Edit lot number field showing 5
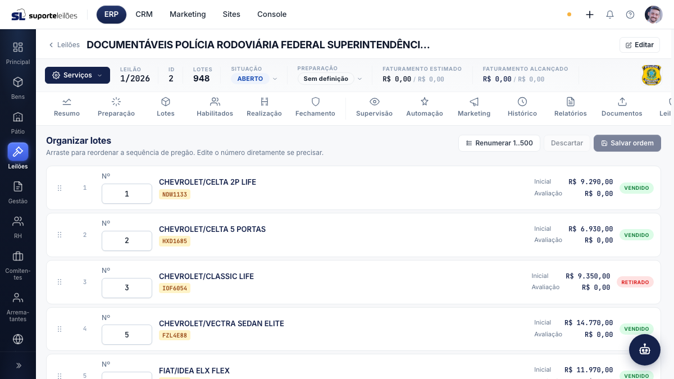This screenshot has width=674, height=379. (x=127, y=335)
